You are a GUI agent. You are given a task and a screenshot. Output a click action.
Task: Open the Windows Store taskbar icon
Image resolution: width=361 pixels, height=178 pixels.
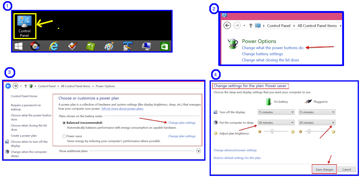click(165, 46)
